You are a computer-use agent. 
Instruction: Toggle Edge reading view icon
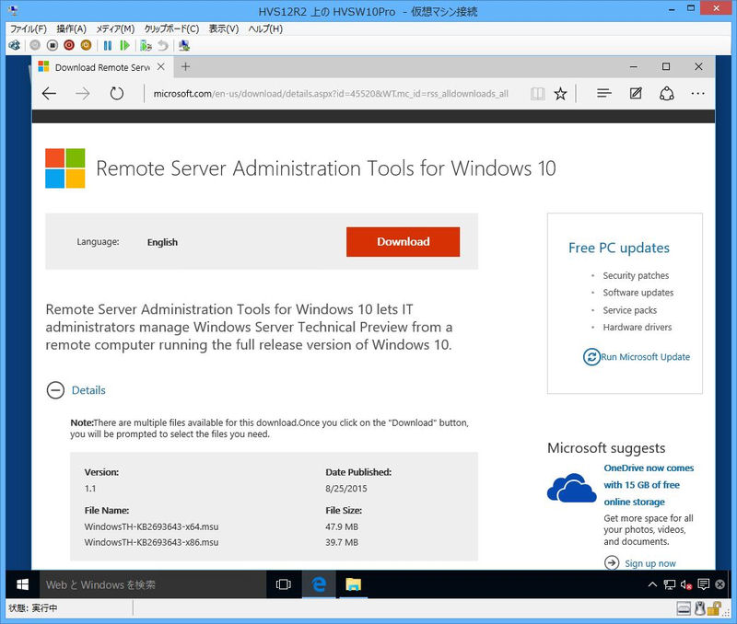point(537,94)
